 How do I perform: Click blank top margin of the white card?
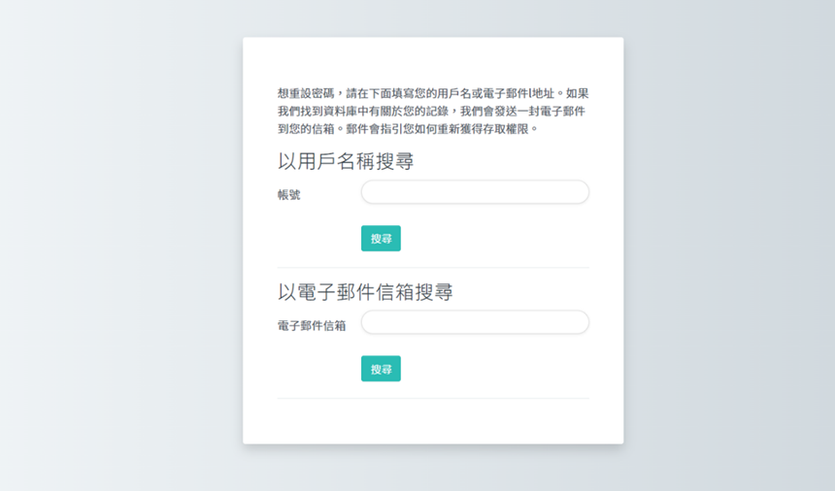tap(433, 58)
